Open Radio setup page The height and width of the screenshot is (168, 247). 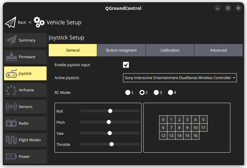[25, 123]
